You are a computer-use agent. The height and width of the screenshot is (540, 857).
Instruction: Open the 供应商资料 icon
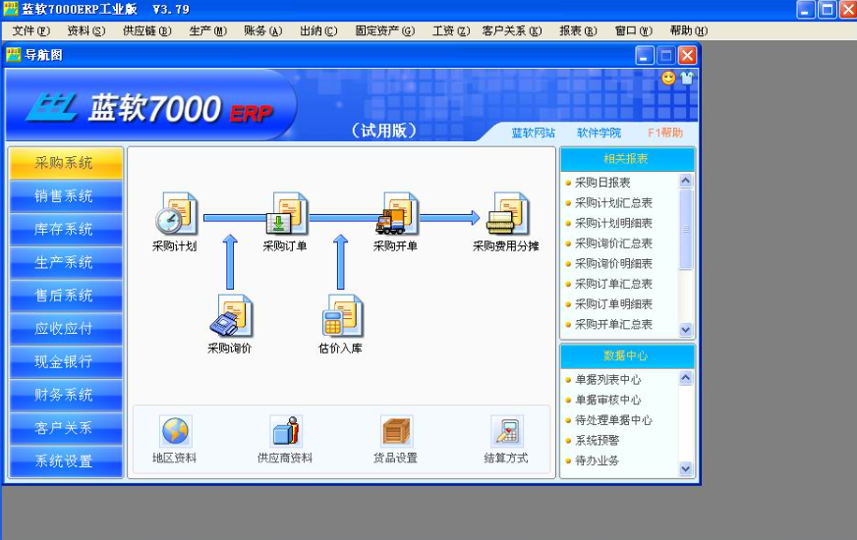(286, 431)
